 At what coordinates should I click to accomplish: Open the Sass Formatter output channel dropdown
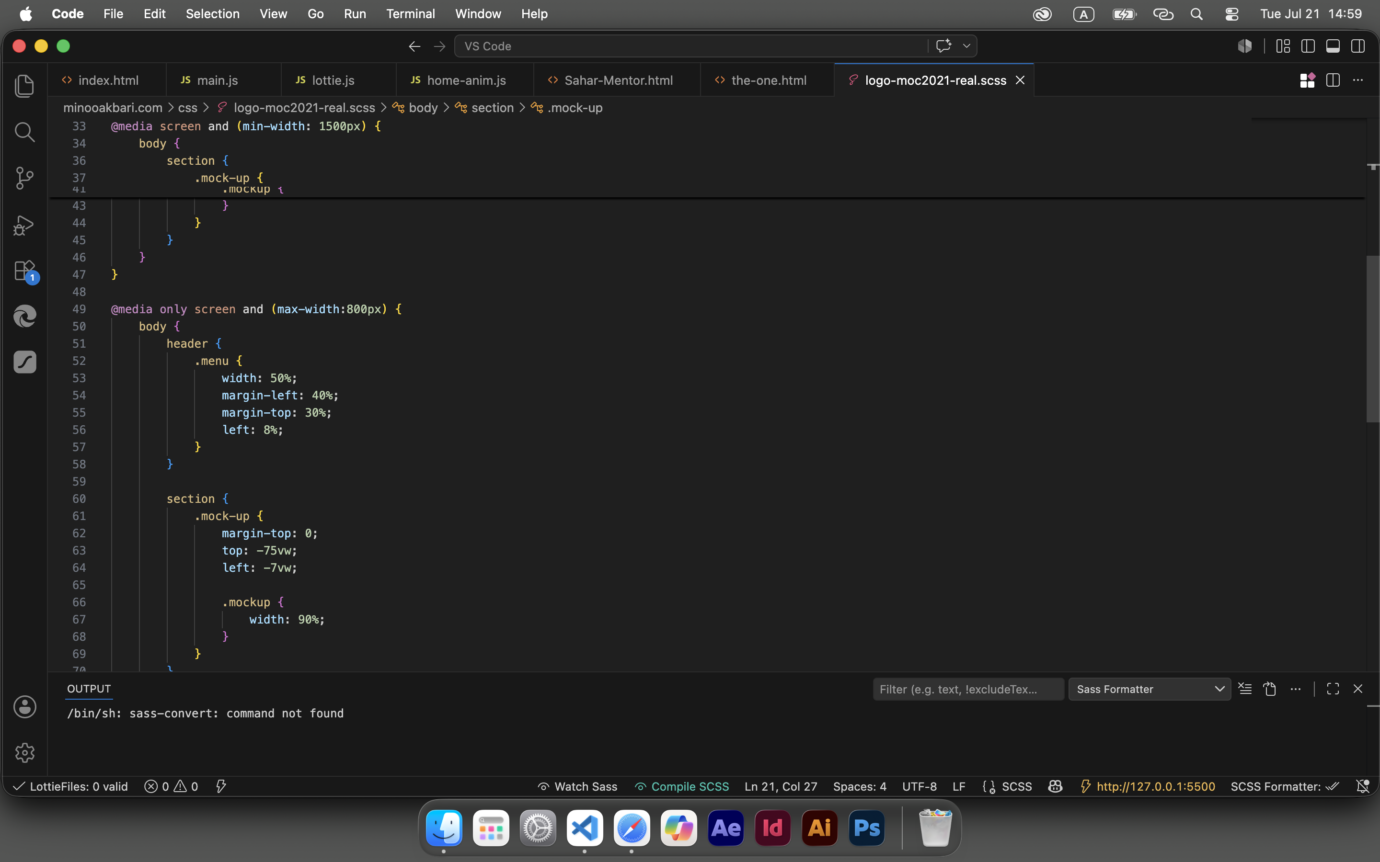(x=1150, y=689)
